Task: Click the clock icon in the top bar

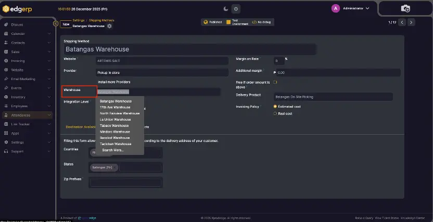Action: [236, 8]
